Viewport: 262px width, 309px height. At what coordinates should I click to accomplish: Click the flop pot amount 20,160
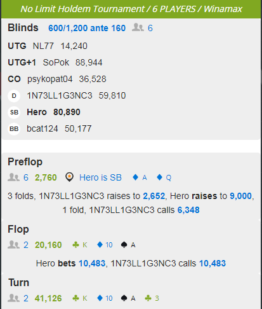(x=48, y=245)
